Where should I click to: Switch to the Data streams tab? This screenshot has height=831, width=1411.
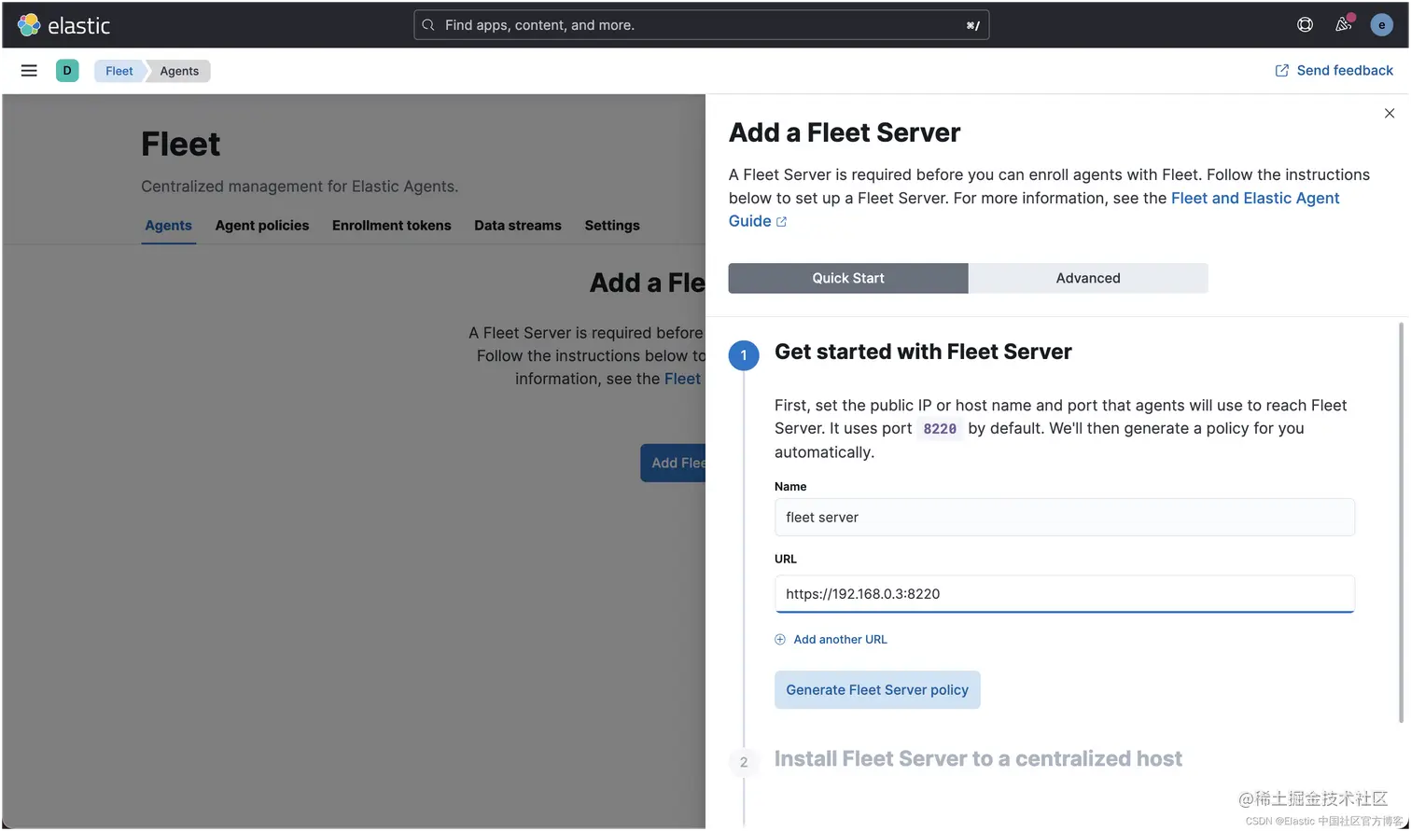pos(518,226)
